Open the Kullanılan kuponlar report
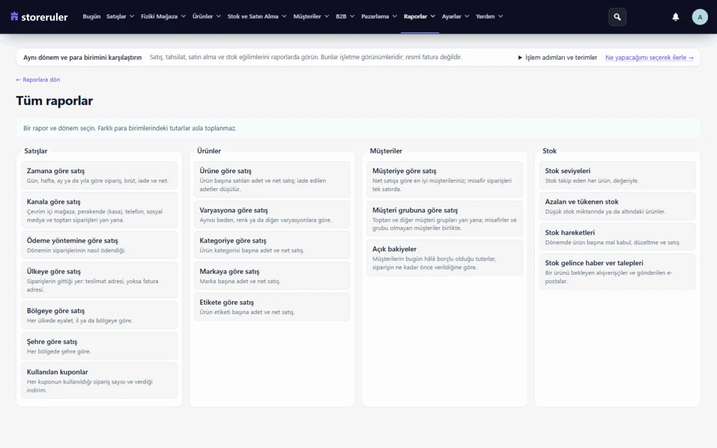The height and width of the screenshot is (448, 717). [99, 381]
